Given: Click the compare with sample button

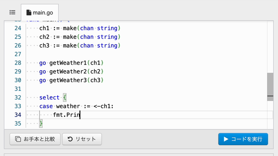Looking at the screenshot, I should click(x=35, y=139).
